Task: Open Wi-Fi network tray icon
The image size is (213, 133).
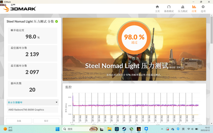Action: click(x=188, y=129)
